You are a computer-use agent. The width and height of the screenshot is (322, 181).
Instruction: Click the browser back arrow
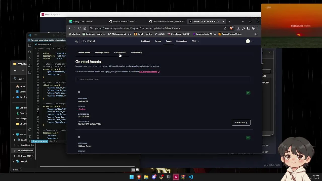[70, 28]
